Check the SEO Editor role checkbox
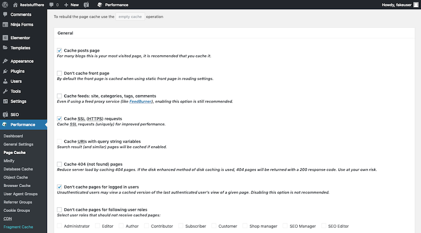 [324, 226]
